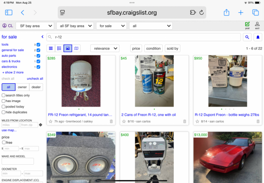Open the Safari share sheet
This screenshot has height=183, width=264.
[x=226, y=12]
